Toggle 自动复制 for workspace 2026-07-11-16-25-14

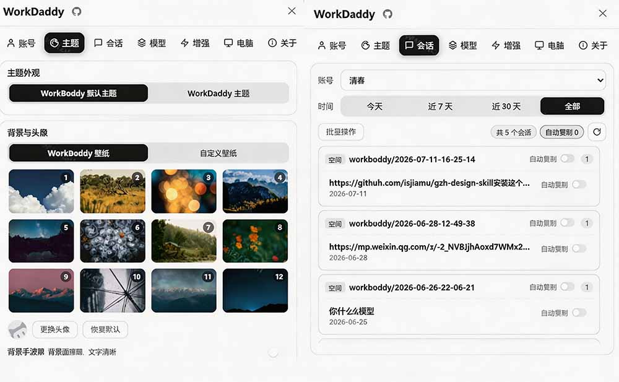pyautogui.click(x=567, y=158)
